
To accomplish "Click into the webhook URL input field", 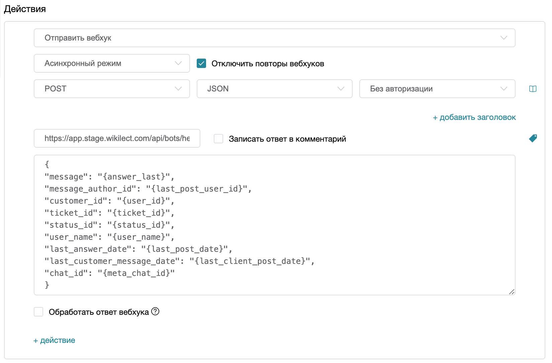I will (x=117, y=138).
